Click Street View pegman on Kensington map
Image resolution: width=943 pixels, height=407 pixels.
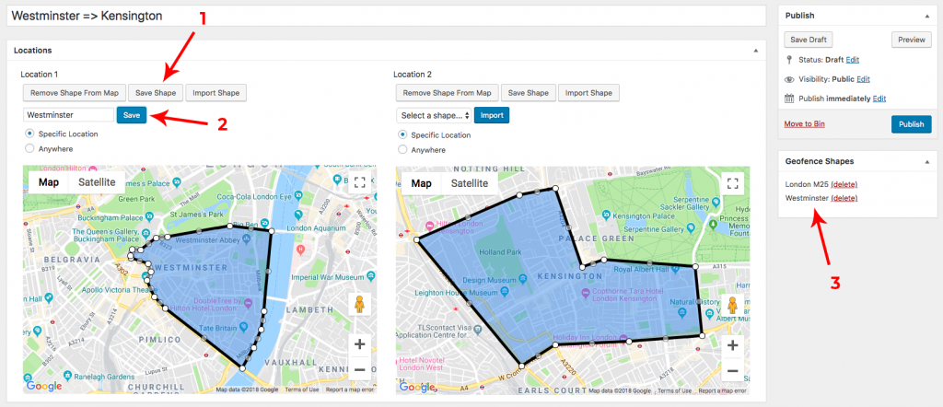[x=732, y=305]
